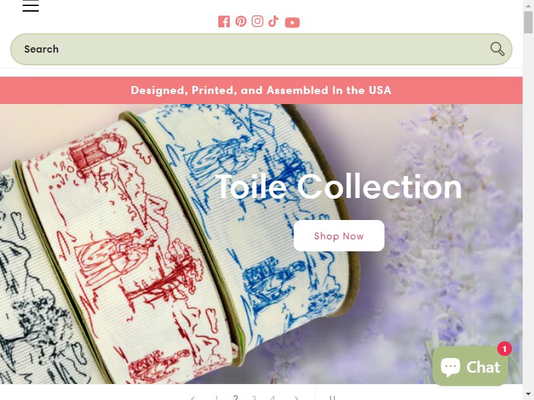The height and width of the screenshot is (400, 534).
Task: Jump to slideshow slide 4
Action: (x=272, y=397)
